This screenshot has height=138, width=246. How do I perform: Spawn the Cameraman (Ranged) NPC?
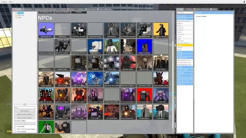[79, 30]
